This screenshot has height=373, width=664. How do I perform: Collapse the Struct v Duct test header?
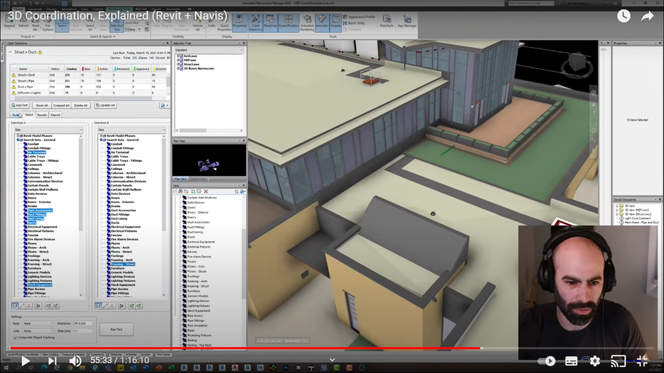10,52
